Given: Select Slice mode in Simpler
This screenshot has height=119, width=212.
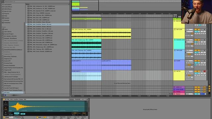Looking at the screenshot, I should click(6, 113).
